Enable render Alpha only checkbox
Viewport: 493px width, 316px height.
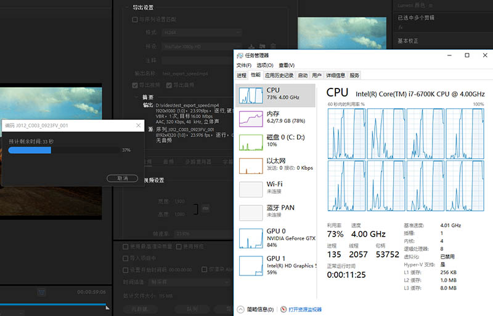204,269
